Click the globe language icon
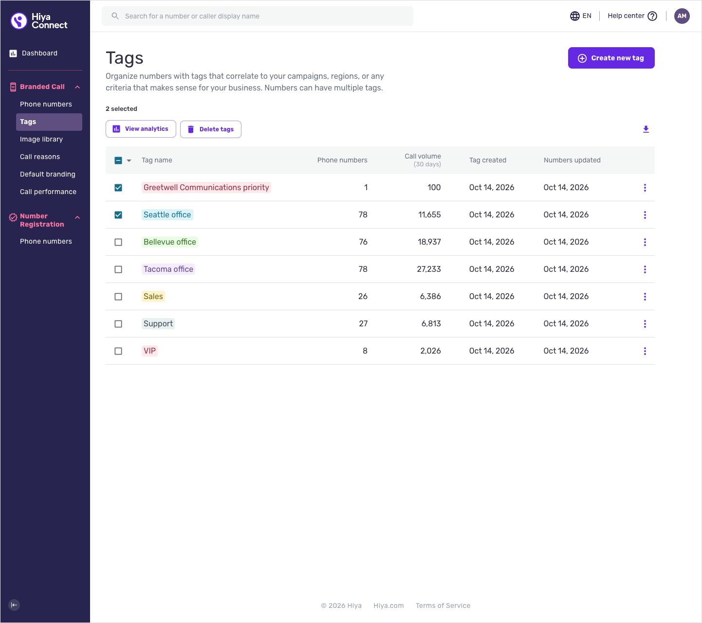 coord(575,16)
